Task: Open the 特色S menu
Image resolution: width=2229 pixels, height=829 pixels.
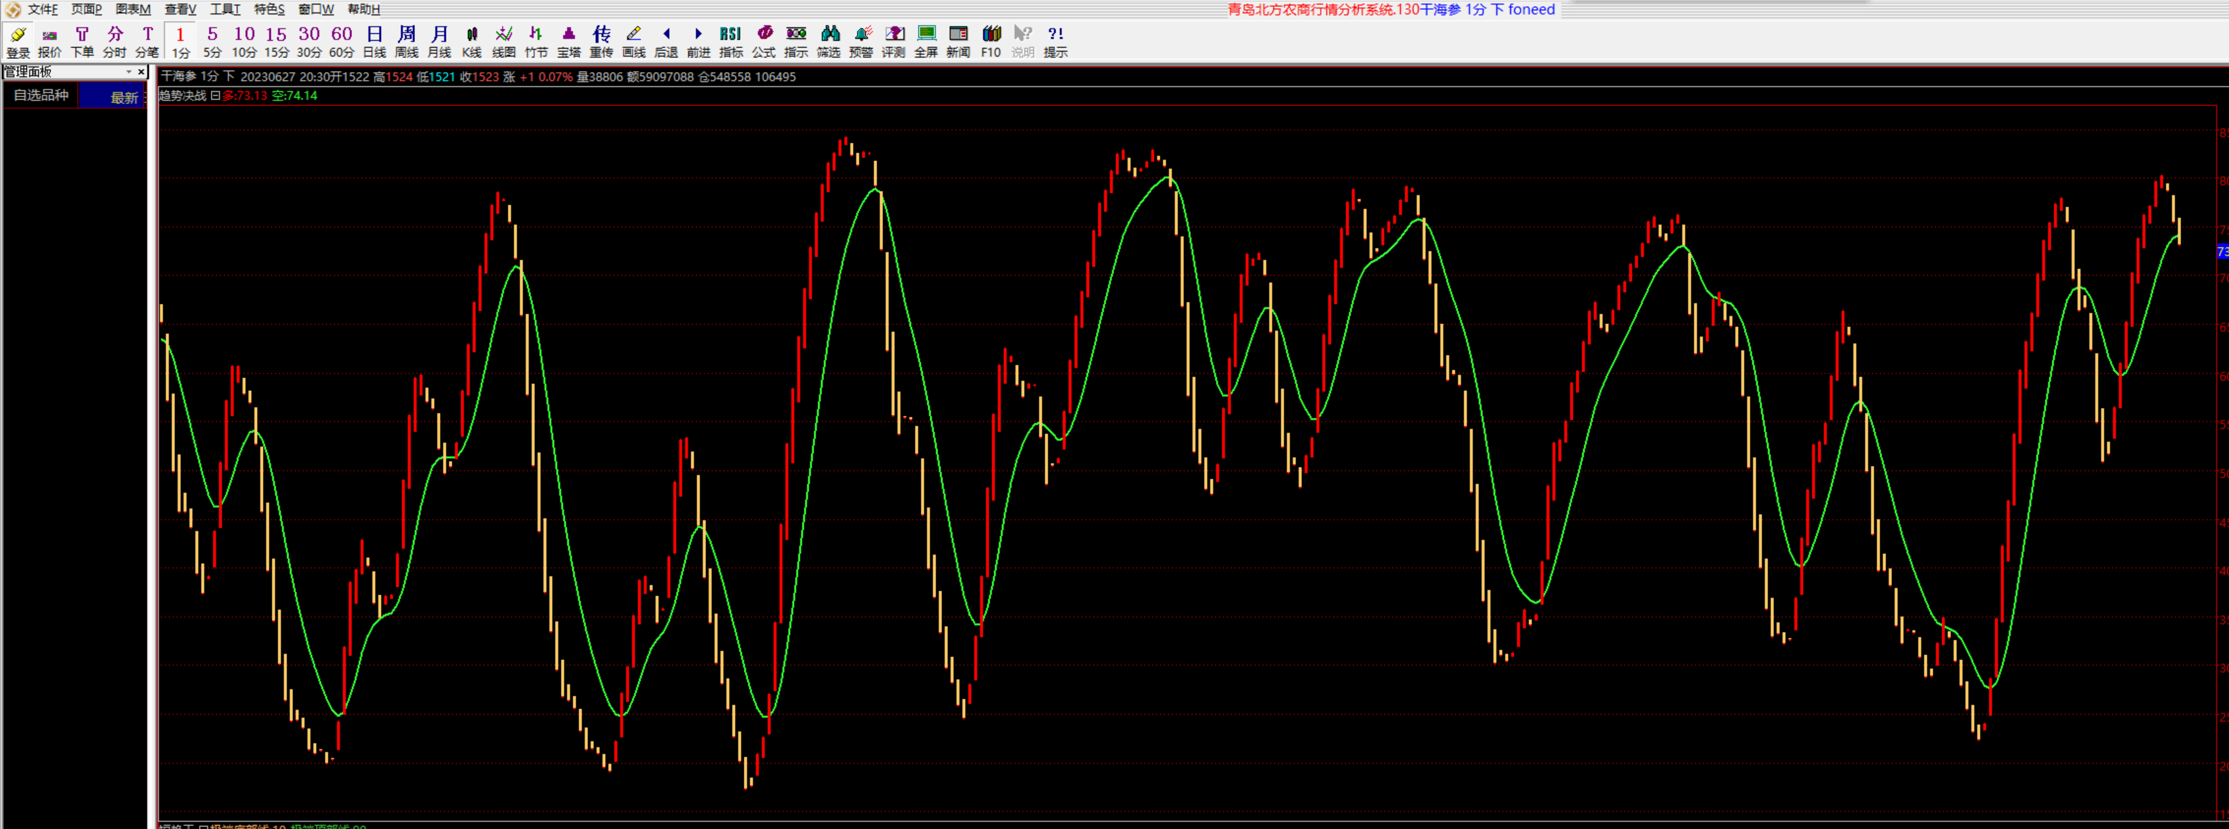Action: pos(269,10)
